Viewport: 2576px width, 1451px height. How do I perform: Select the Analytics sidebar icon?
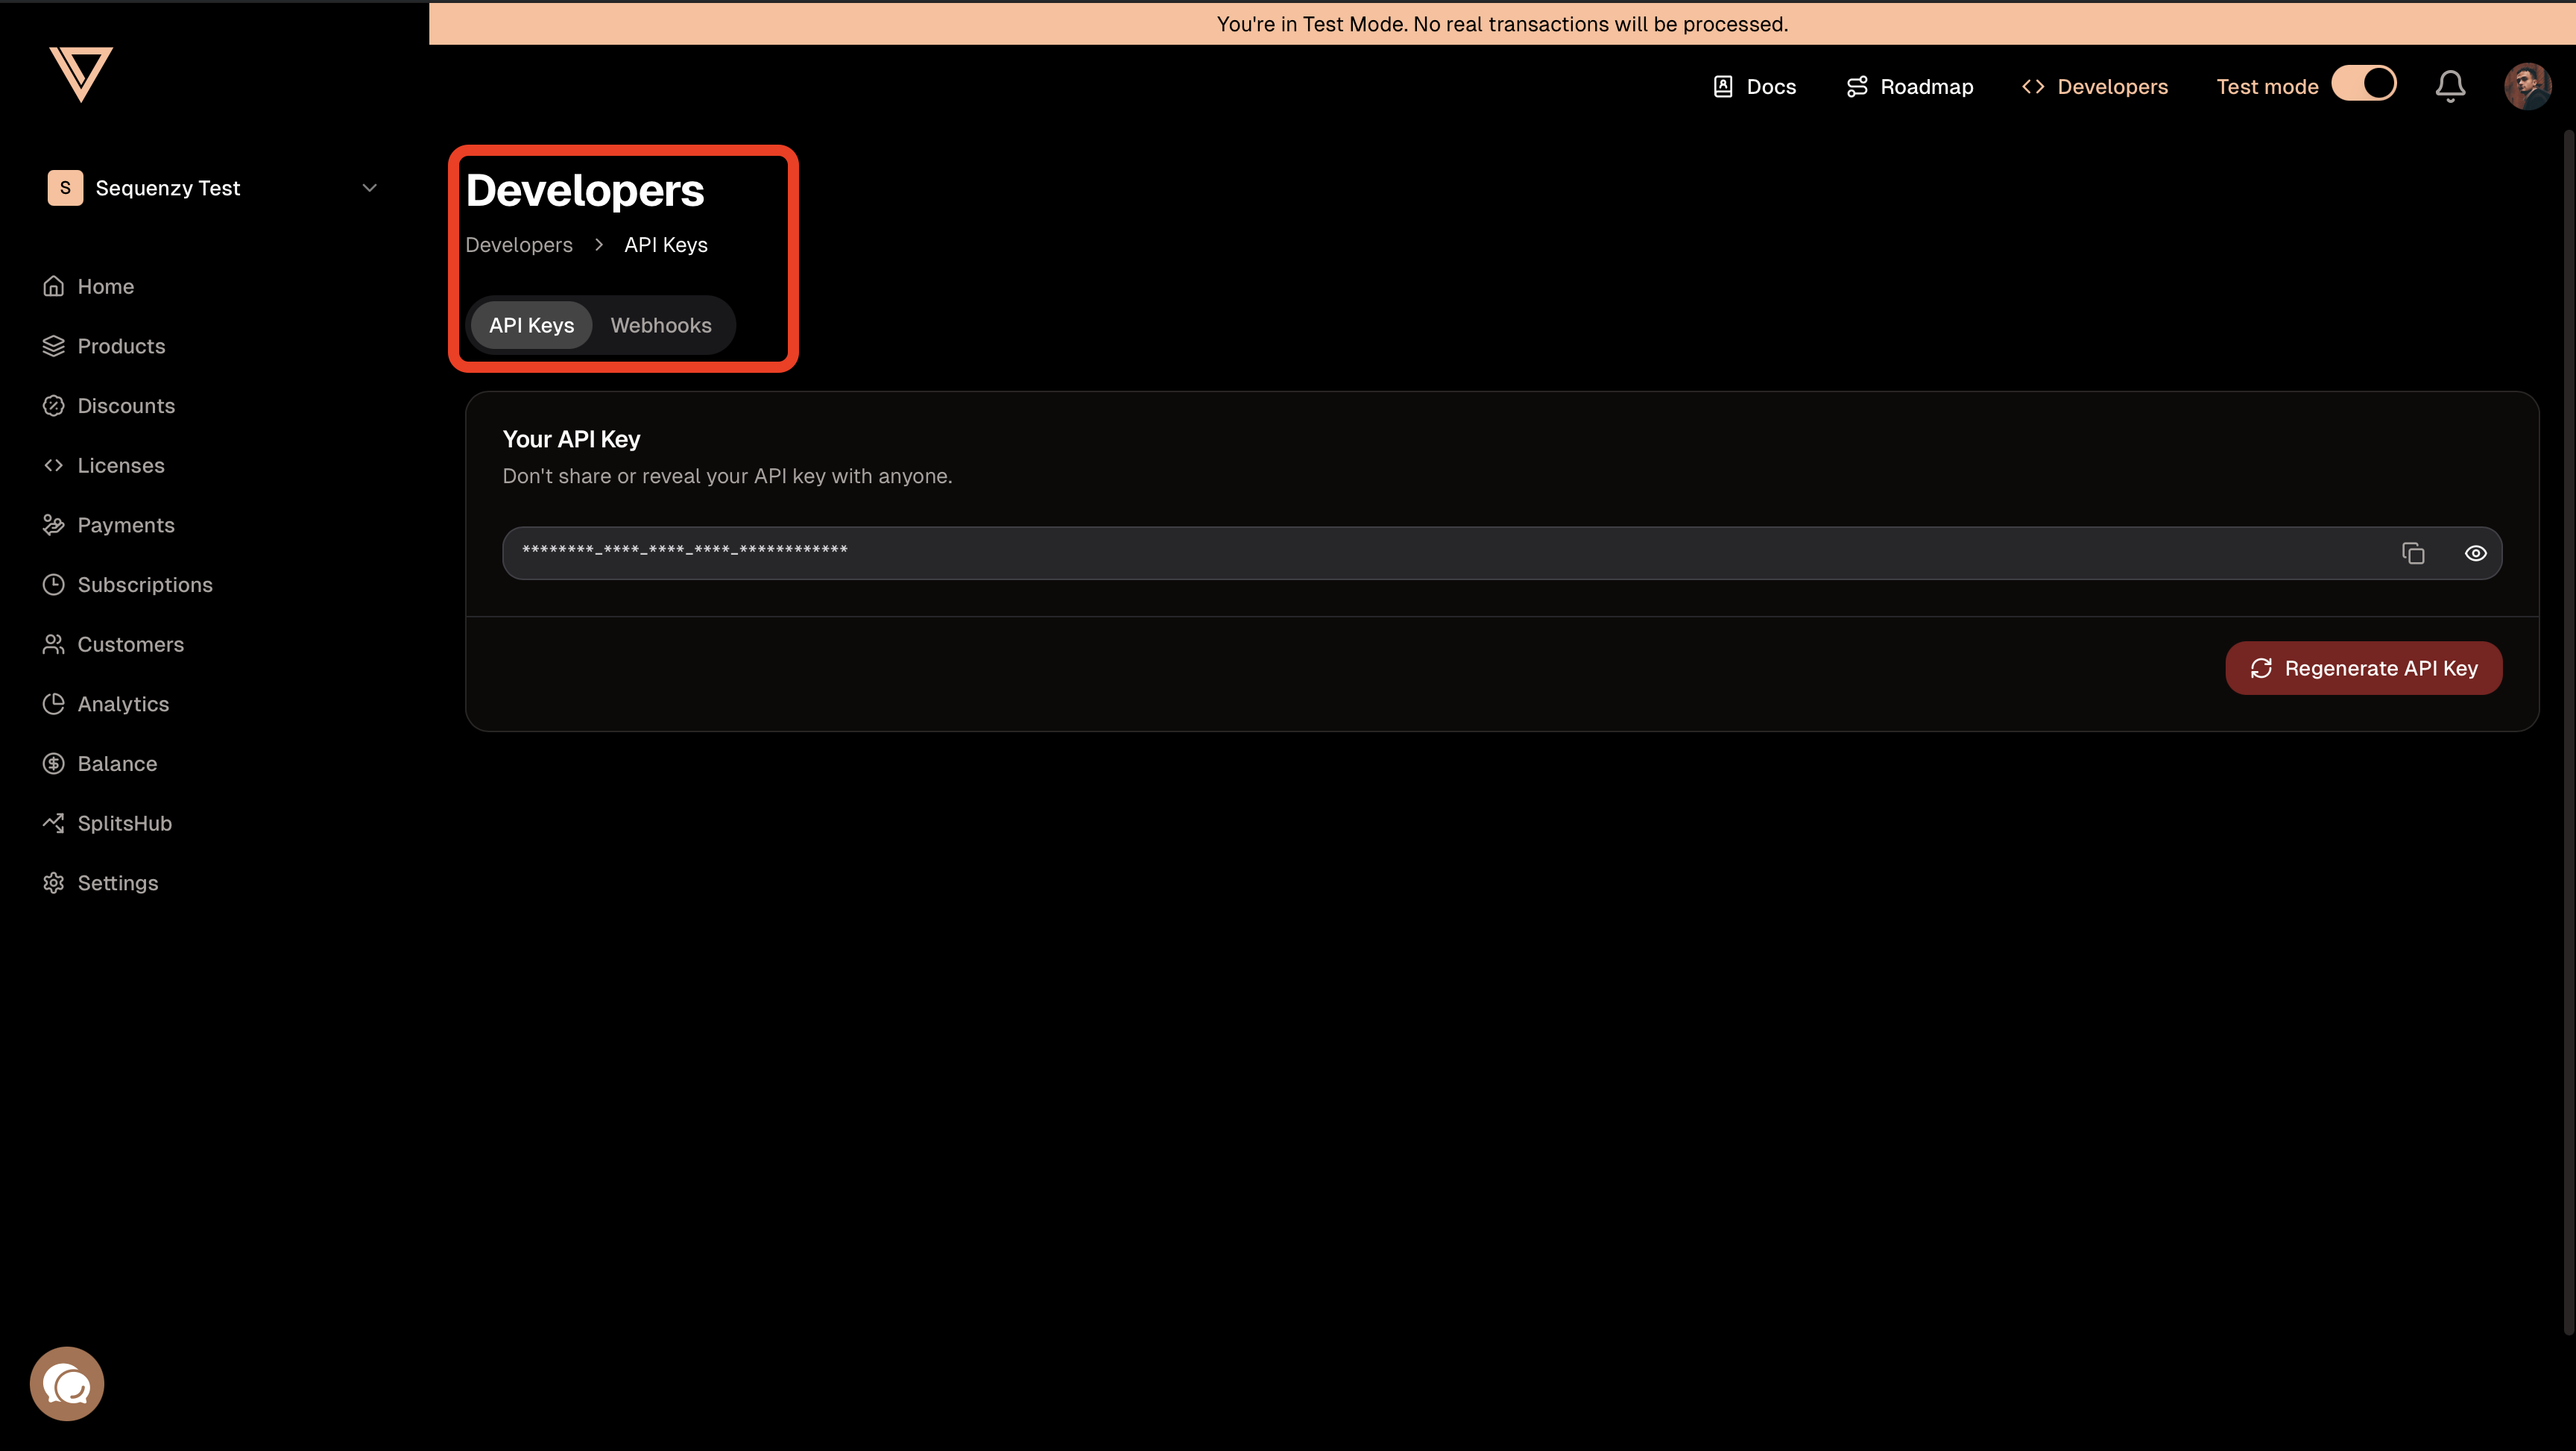coord(54,703)
